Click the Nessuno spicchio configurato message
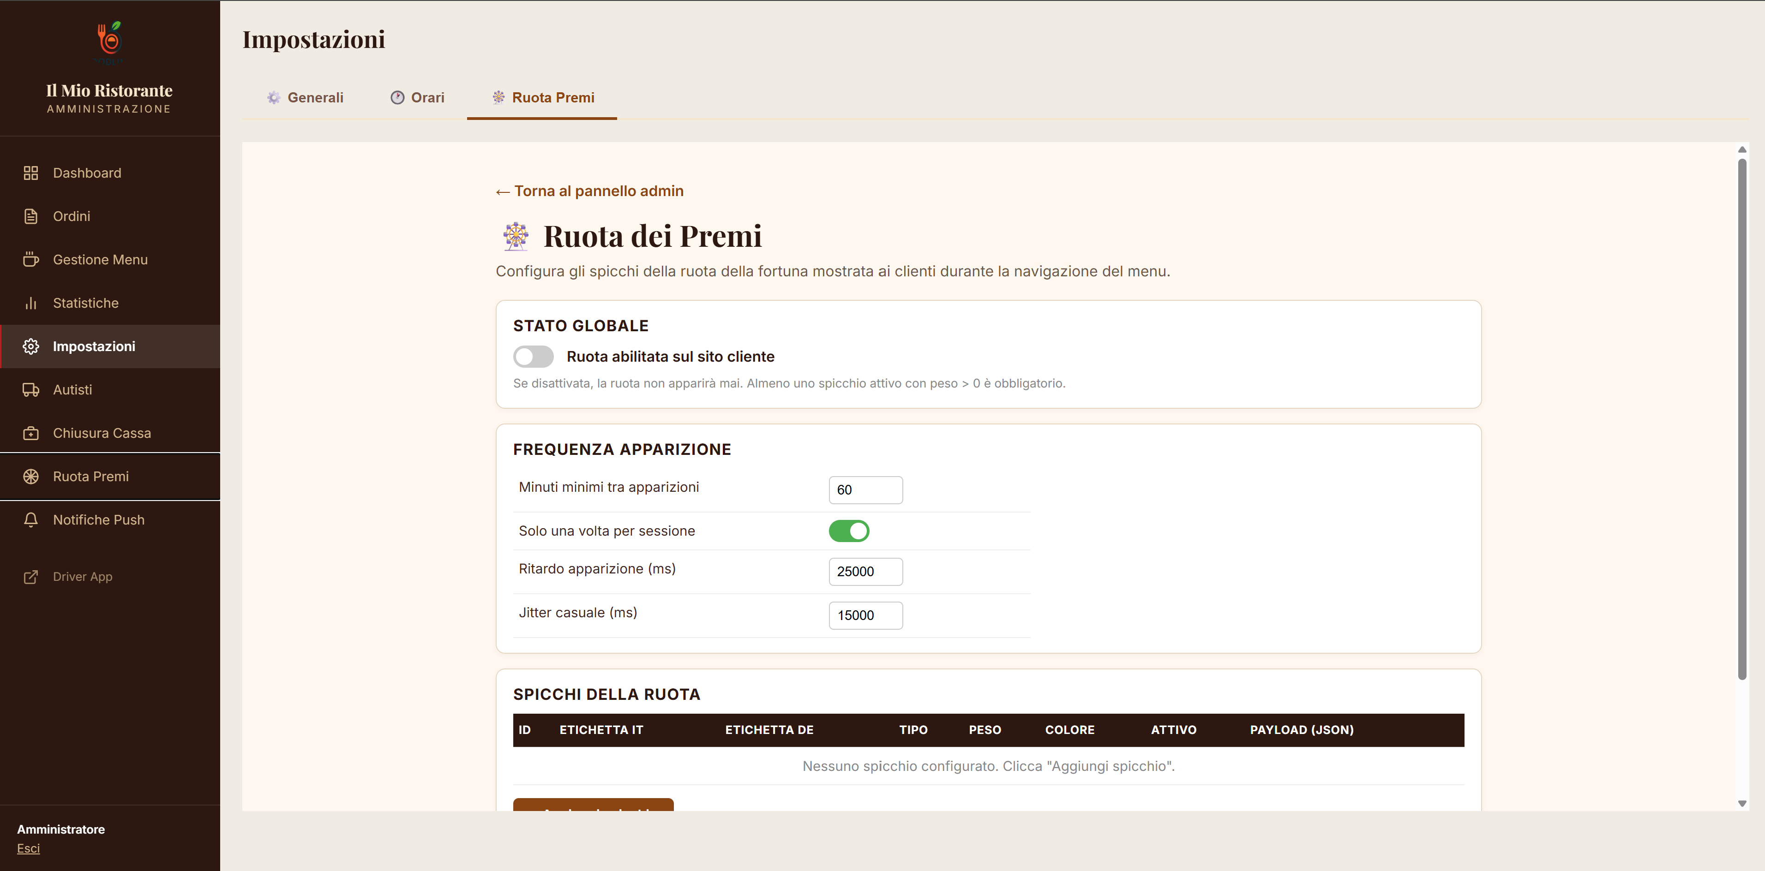1765x871 pixels. pyautogui.click(x=988, y=766)
